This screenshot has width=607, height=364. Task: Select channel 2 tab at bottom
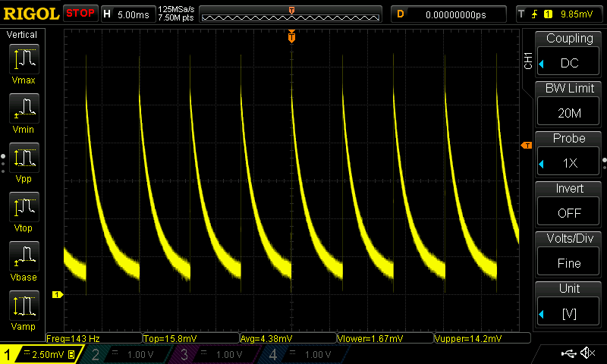[126, 354]
